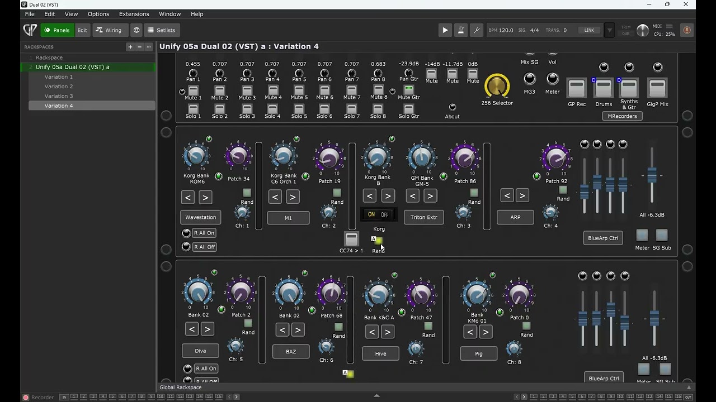Switch to the Setlists view
Image resolution: width=716 pixels, height=402 pixels.
(x=161, y=30)
